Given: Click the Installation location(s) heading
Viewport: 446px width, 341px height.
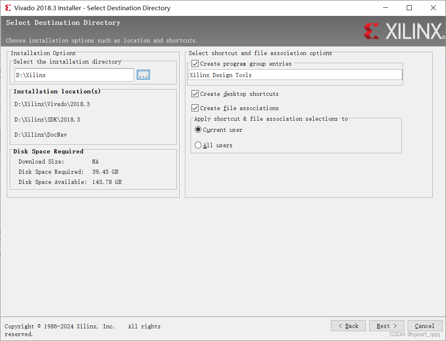Looking at the screenshot, I should click(57, 91).
